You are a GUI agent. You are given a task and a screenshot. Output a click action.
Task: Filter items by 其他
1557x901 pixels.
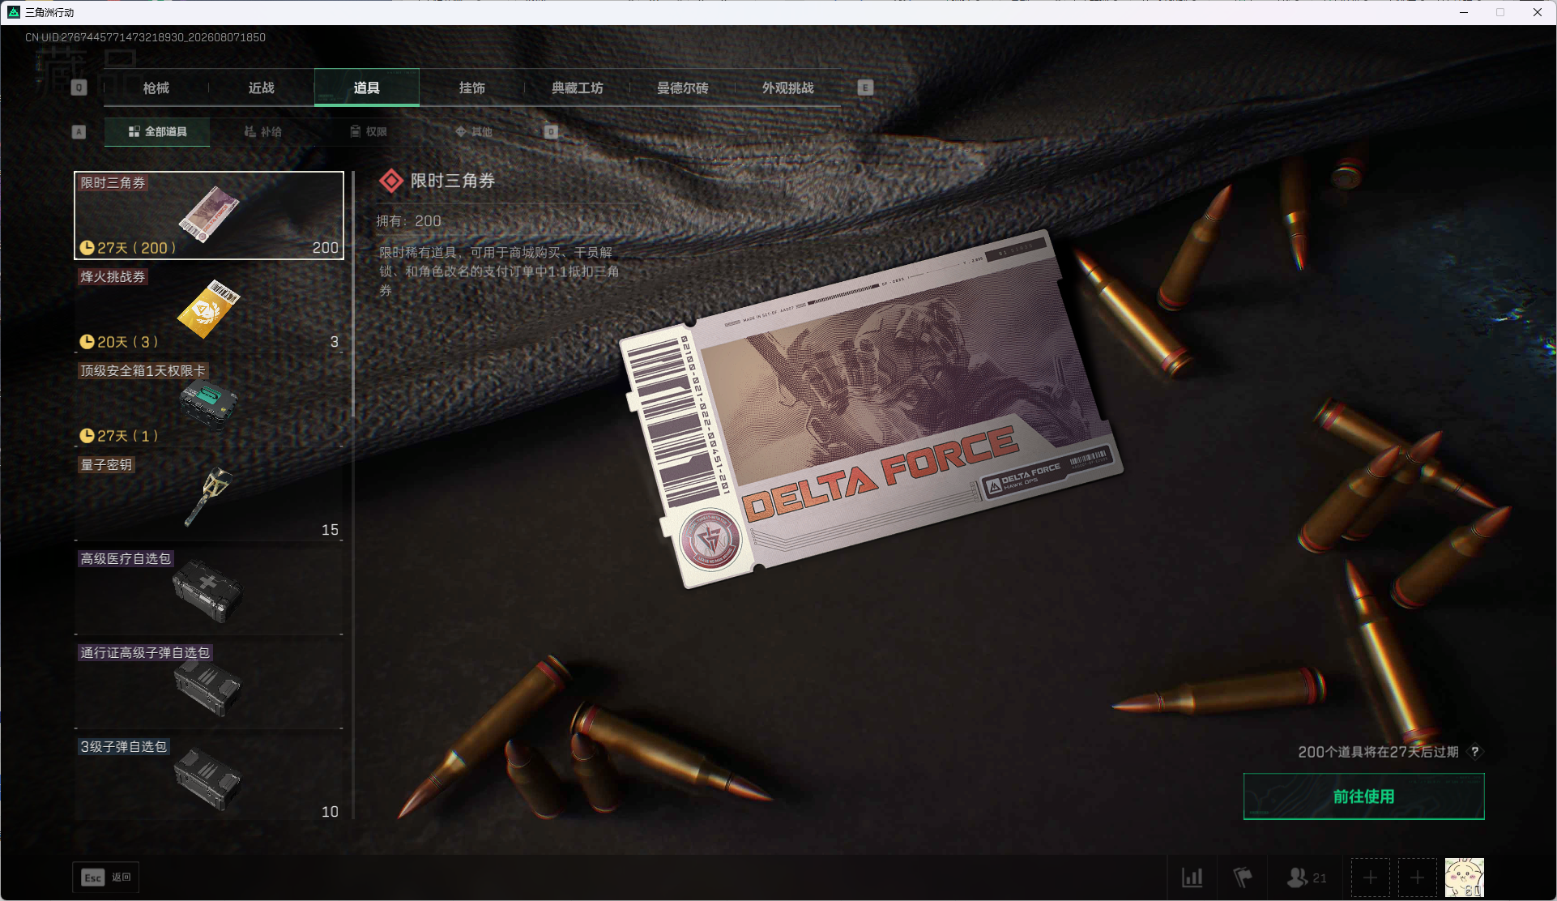(x=473, y=131)
